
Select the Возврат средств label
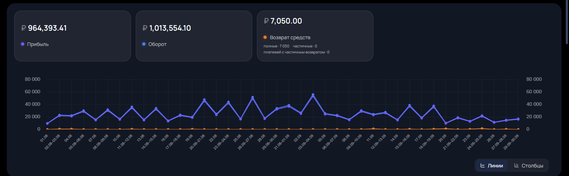[x=290, y=37]
